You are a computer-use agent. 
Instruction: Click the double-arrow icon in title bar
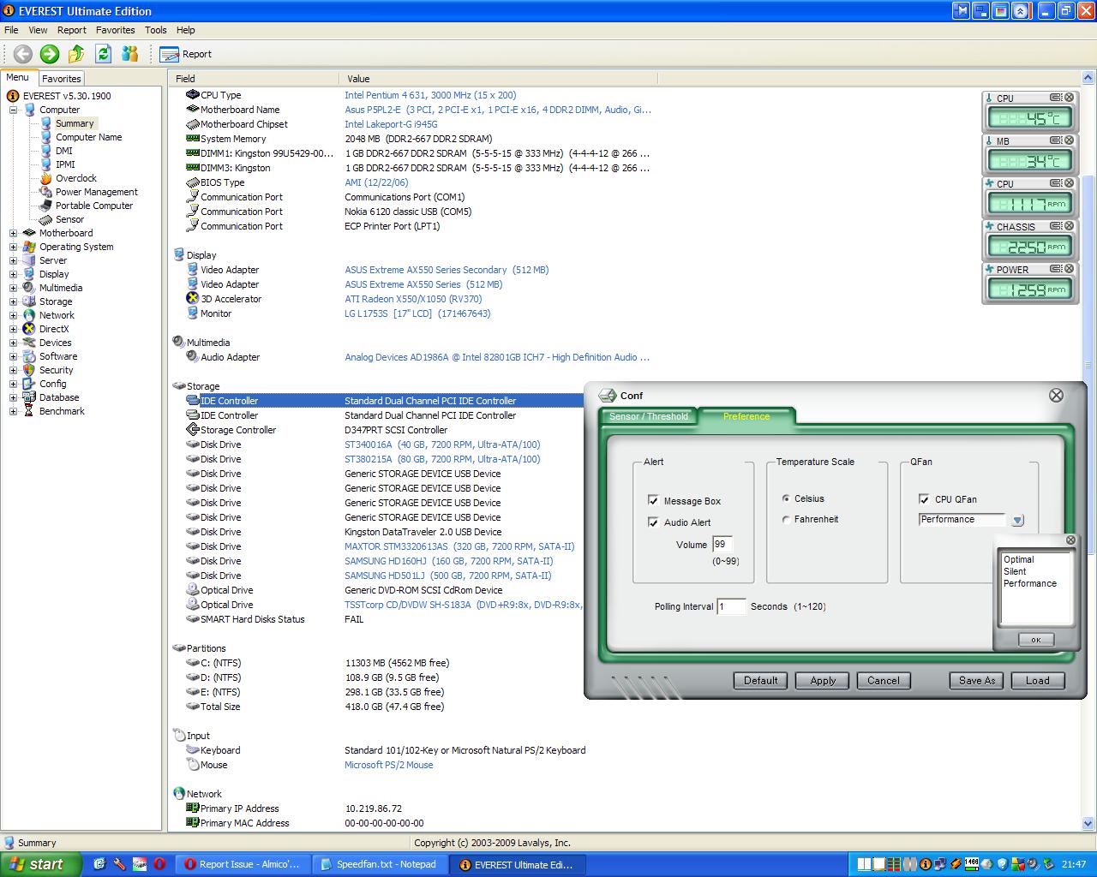click(x=1020, y=11)
